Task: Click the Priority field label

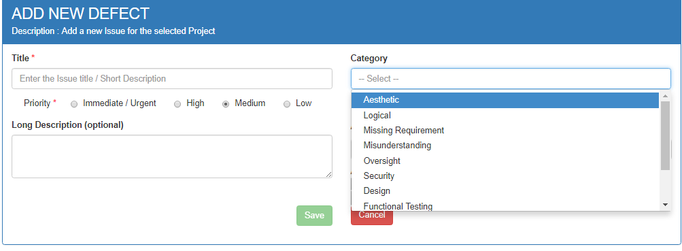Action: [37, 103]
